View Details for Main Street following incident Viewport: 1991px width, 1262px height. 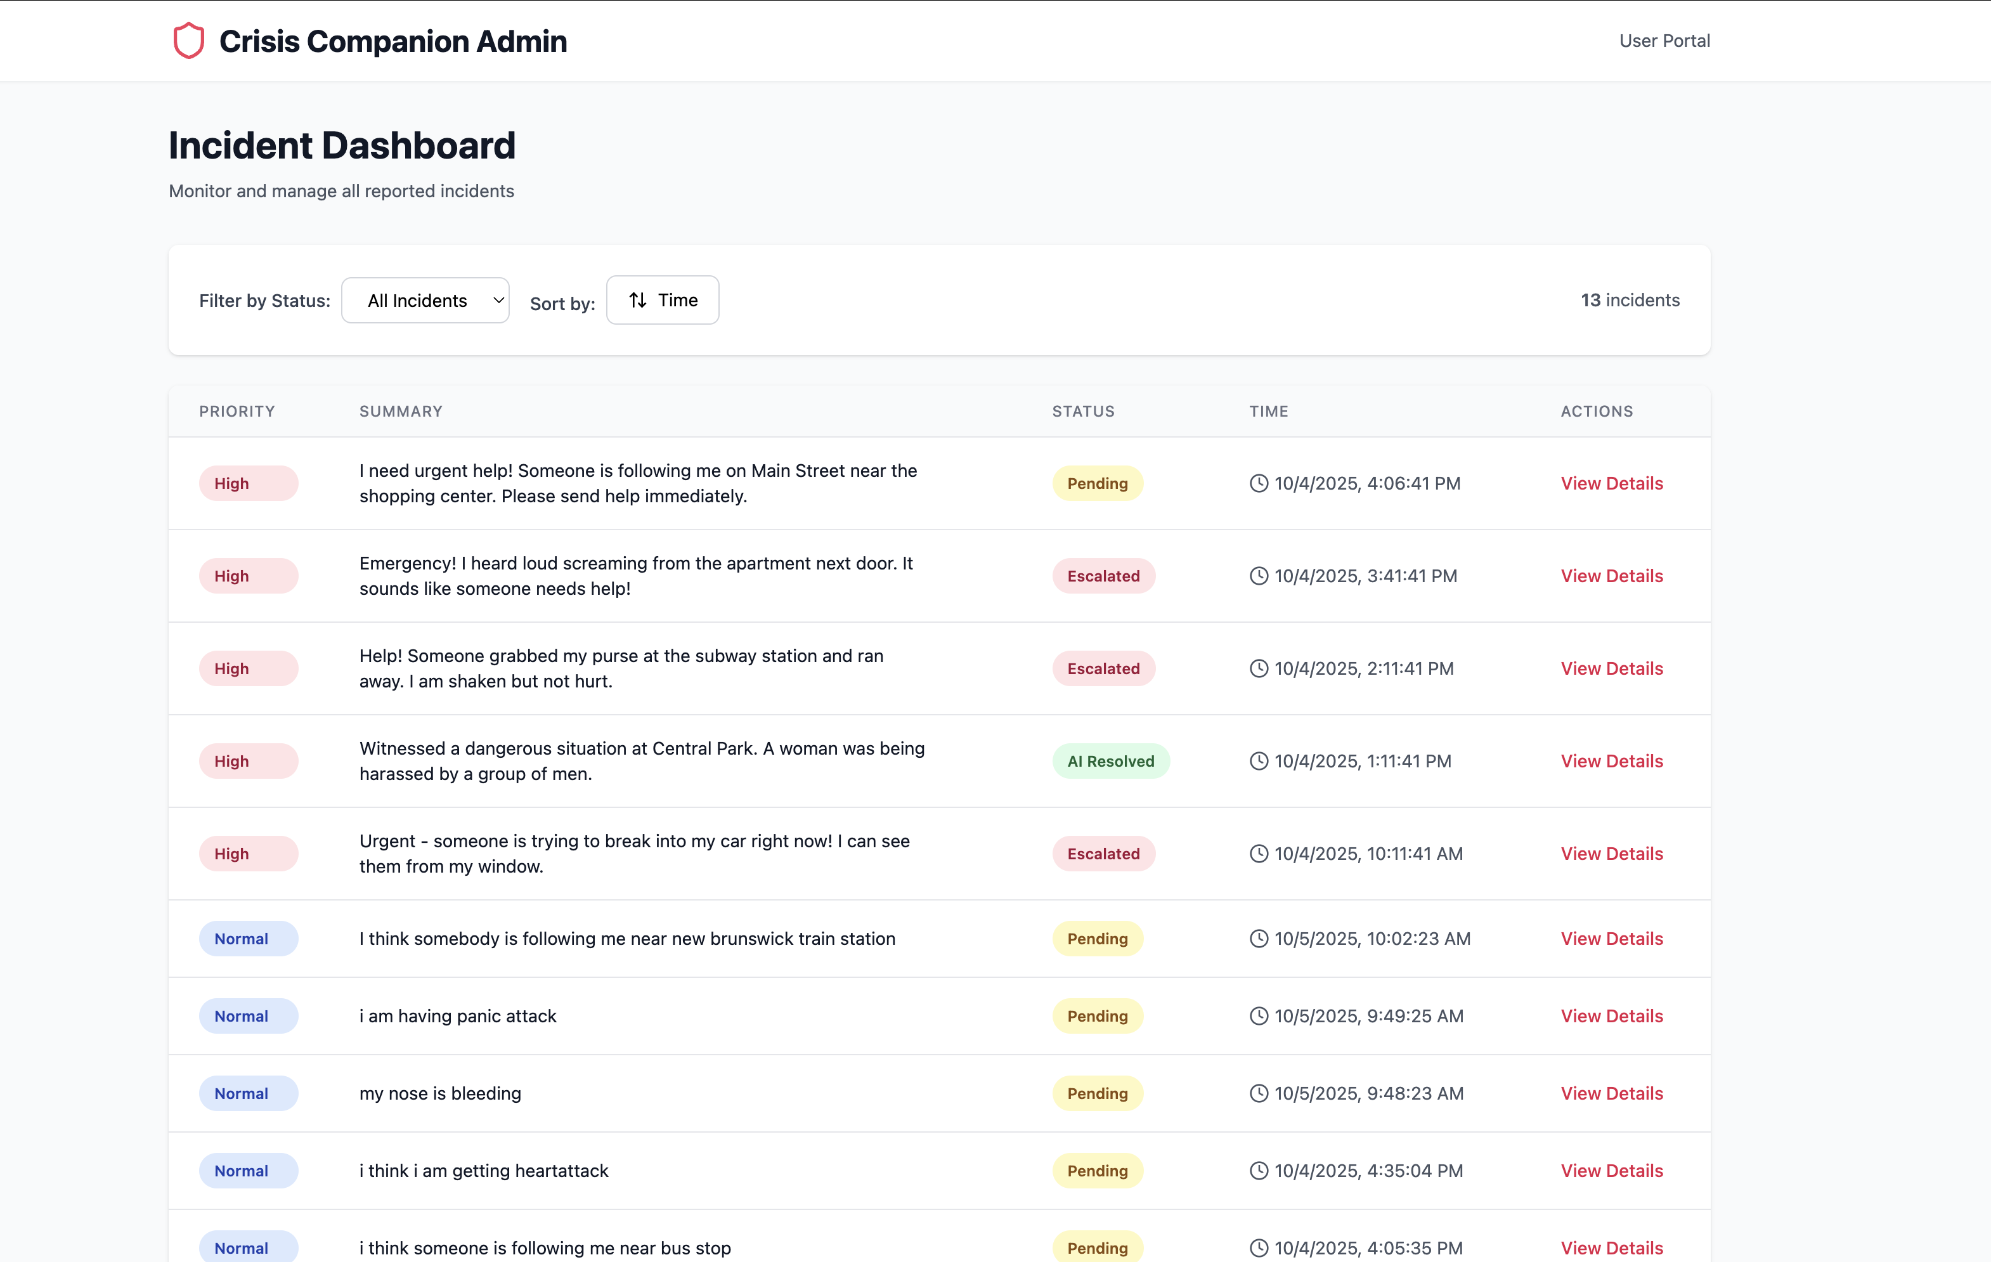[x=1611, y=483]
